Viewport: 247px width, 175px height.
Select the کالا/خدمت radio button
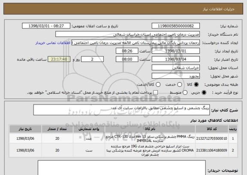click(158, 85)
